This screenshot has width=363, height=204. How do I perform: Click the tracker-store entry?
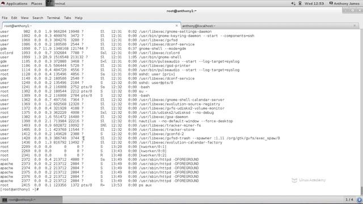167,130
